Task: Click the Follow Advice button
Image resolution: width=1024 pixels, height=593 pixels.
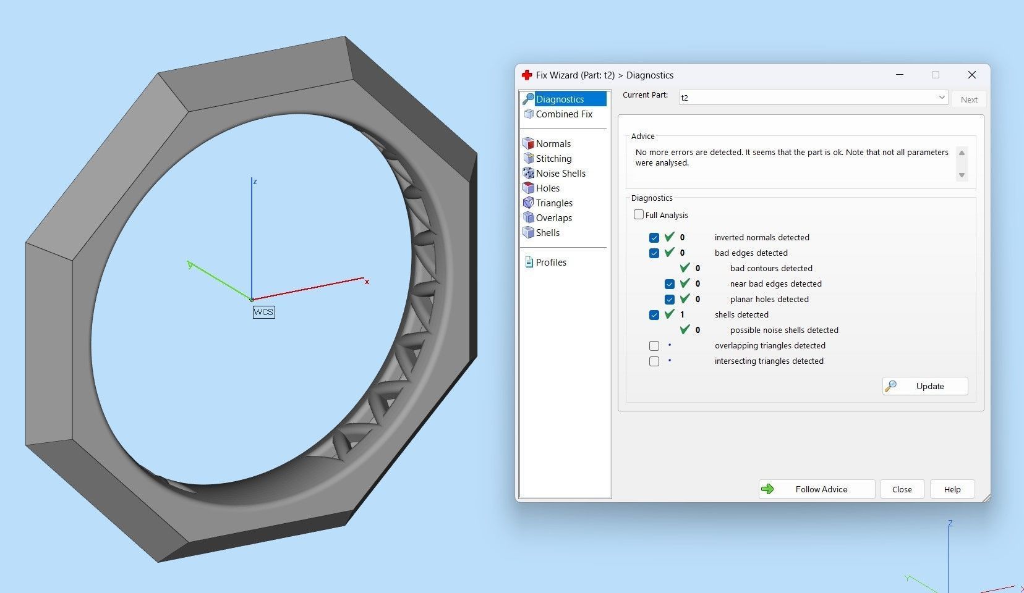Action: coord(817,489)
